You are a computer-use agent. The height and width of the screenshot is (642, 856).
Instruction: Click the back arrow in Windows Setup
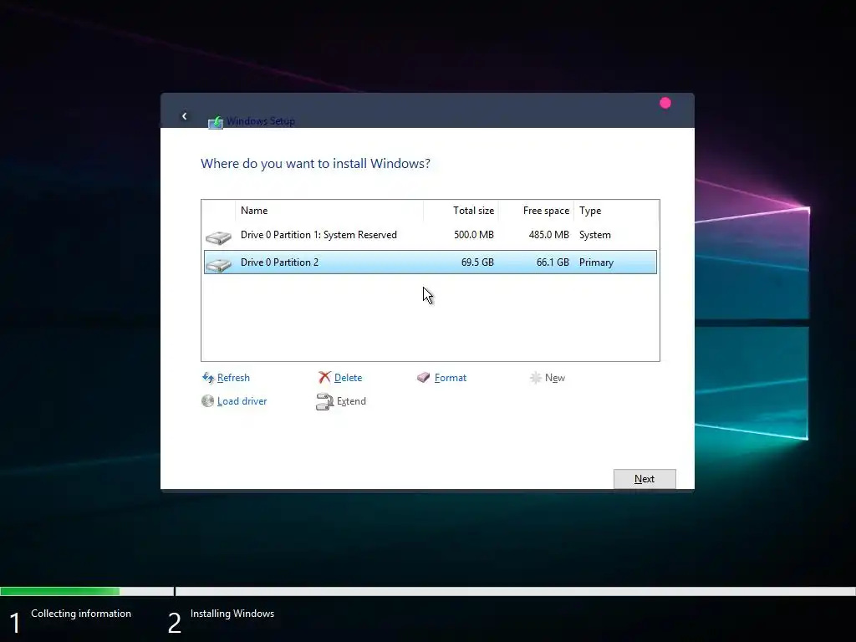point(185,116)
